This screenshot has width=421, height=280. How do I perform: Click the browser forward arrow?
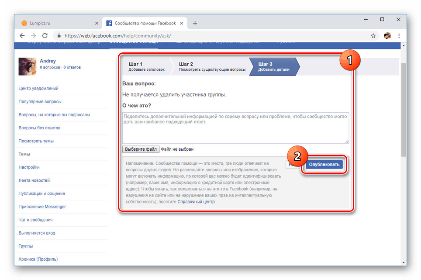[33, 36]
